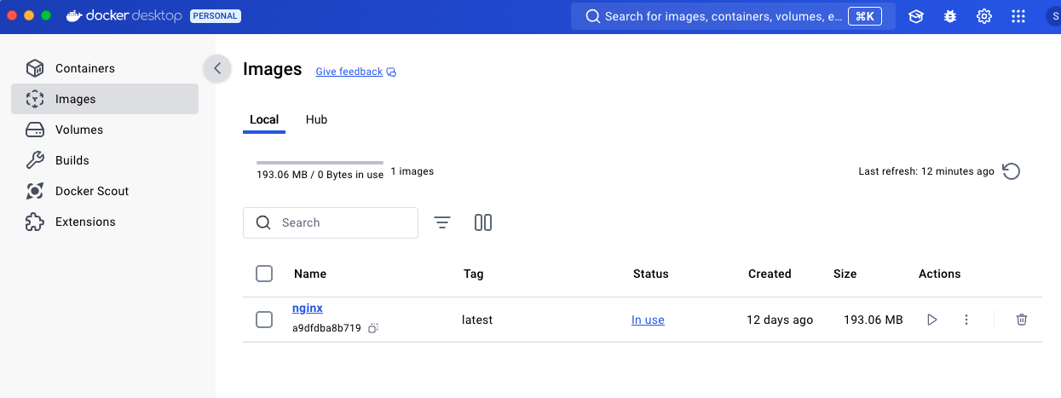Click the disk usage progress bar
Screen dimensions: 1061x398
tap(320, 162)
